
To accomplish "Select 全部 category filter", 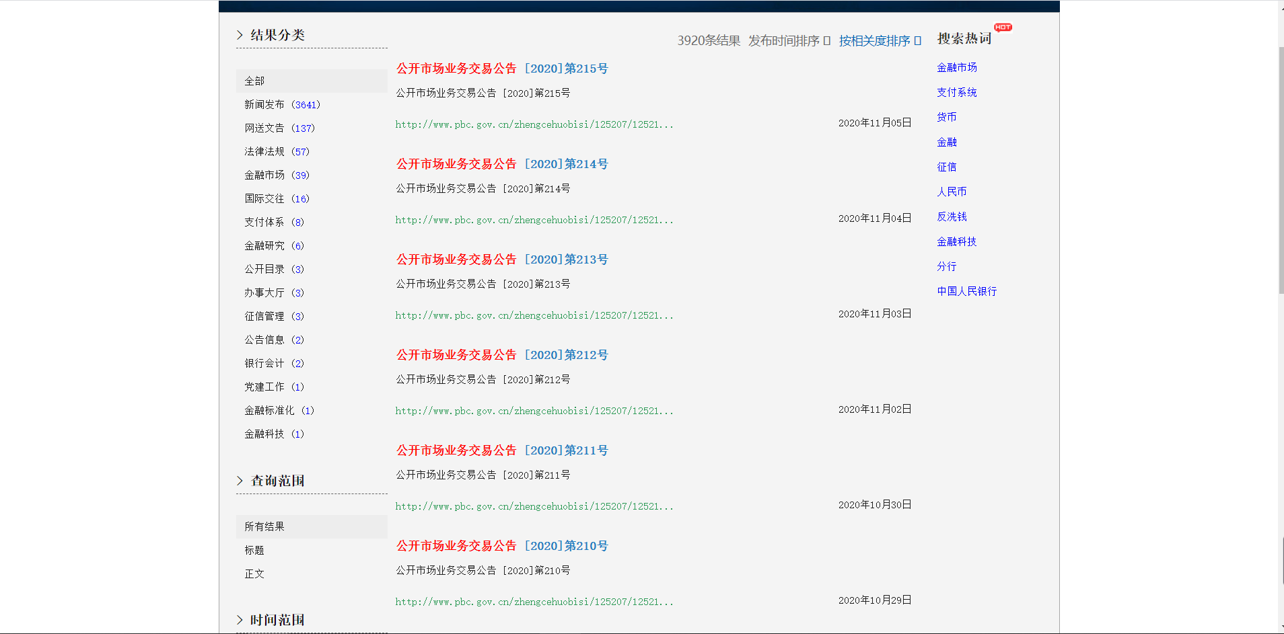I will [x=312, y=81].
